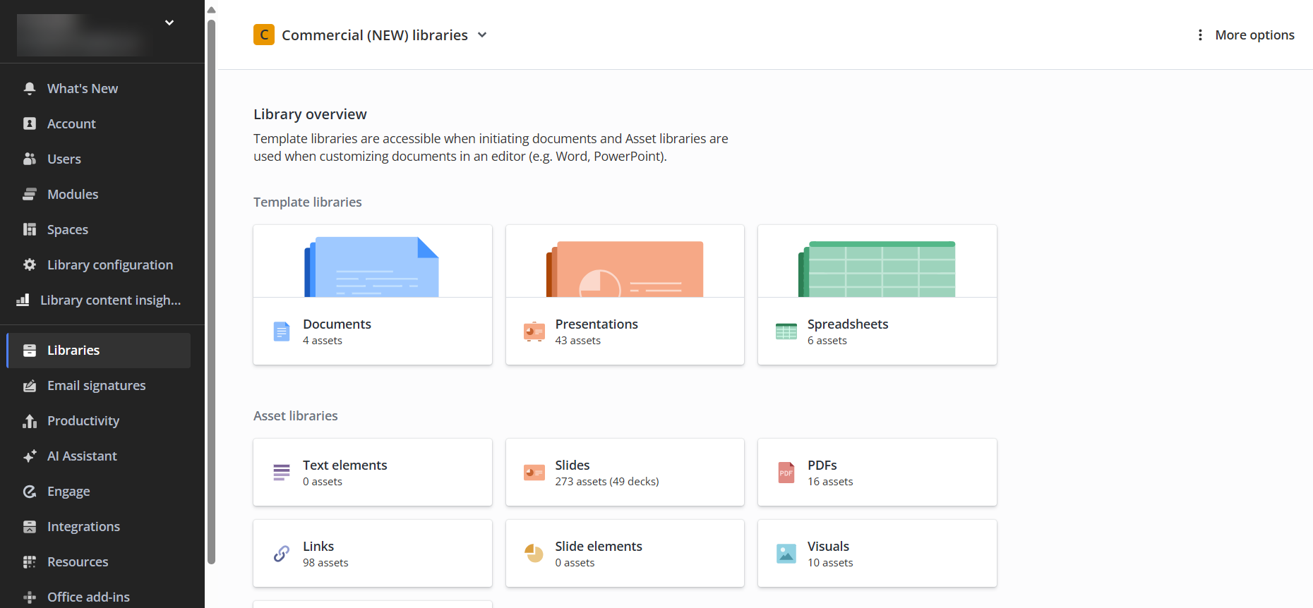Viewport: 1313px width, 608px height.
Task: Click the Account sidebar icon
Action: [x=30, y=123]
